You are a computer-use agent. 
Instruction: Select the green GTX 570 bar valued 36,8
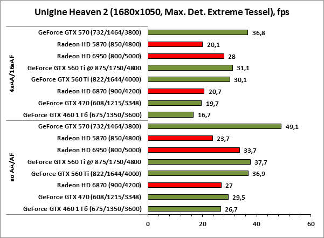pos(198,32)
